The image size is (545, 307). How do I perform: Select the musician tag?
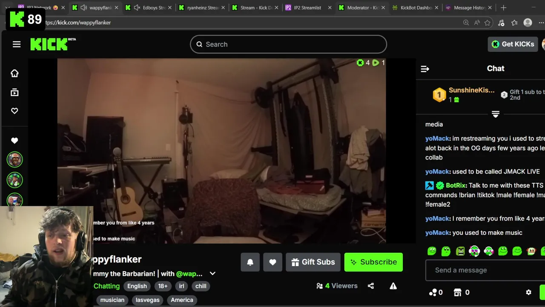click(x=112, y=300)
